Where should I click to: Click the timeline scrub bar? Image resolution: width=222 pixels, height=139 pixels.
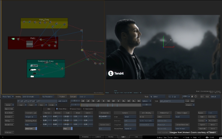[111, 105]
